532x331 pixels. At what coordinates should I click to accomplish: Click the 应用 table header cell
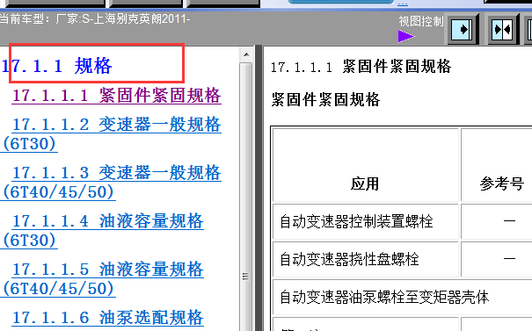coord(365,165)
